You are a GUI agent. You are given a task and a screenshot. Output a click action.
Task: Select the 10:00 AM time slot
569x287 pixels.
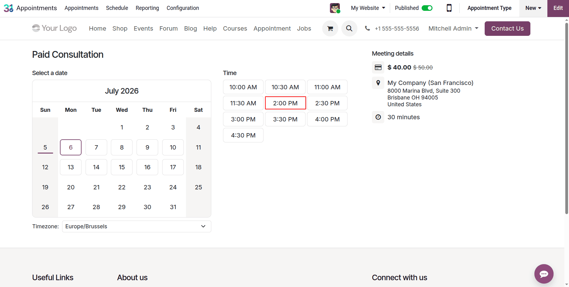[x=243, y=87]
